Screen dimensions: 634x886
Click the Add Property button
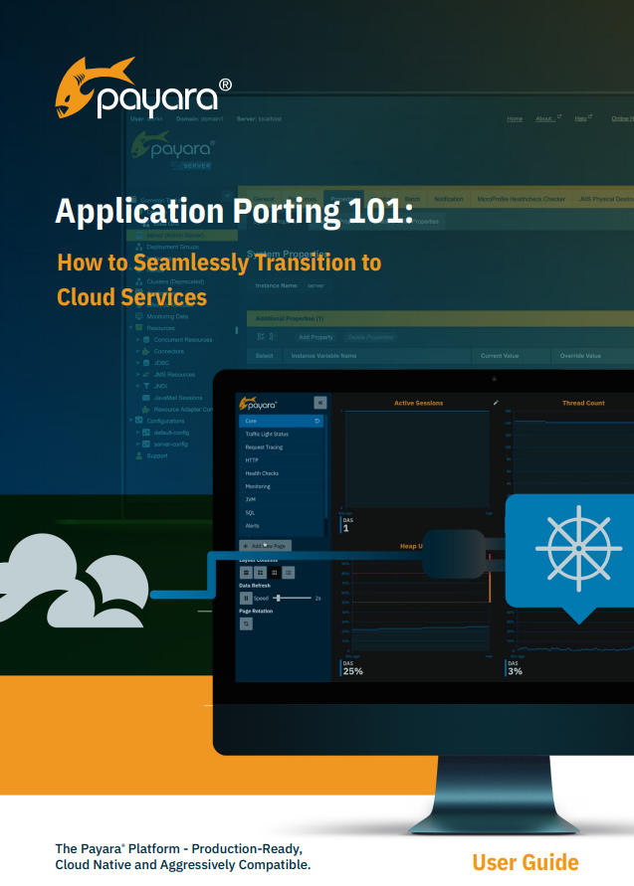click(316, 337)
